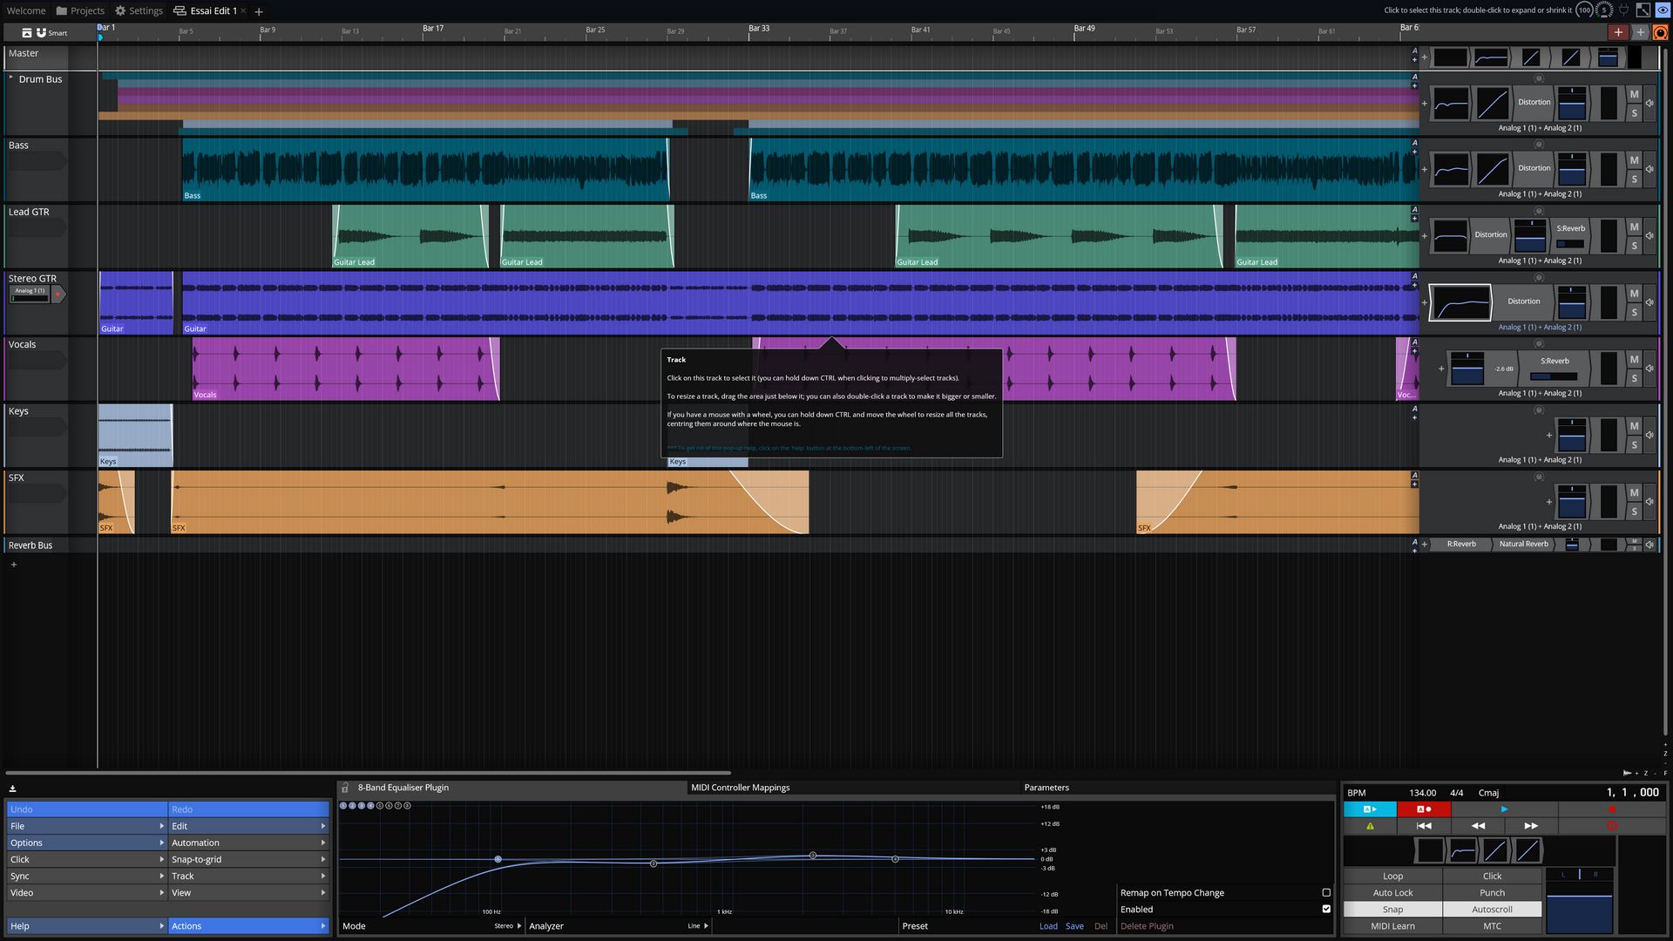The width and height of the screenshot is (1673, 941).
Task: Click the fast-forward transport icon
Action: tap(1532, 826)
